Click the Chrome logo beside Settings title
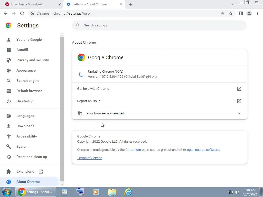Image resolution: width=263 pixels, height=197 pixels. pos(8,25)
